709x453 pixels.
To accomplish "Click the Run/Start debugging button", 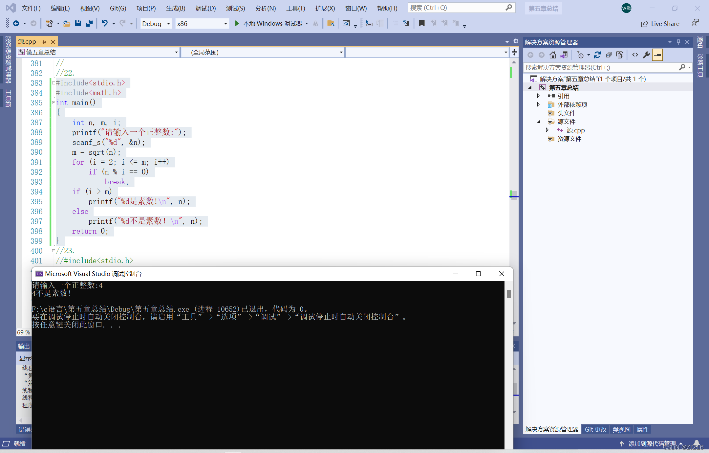I will pyautogui.click(x=236, y=24).
